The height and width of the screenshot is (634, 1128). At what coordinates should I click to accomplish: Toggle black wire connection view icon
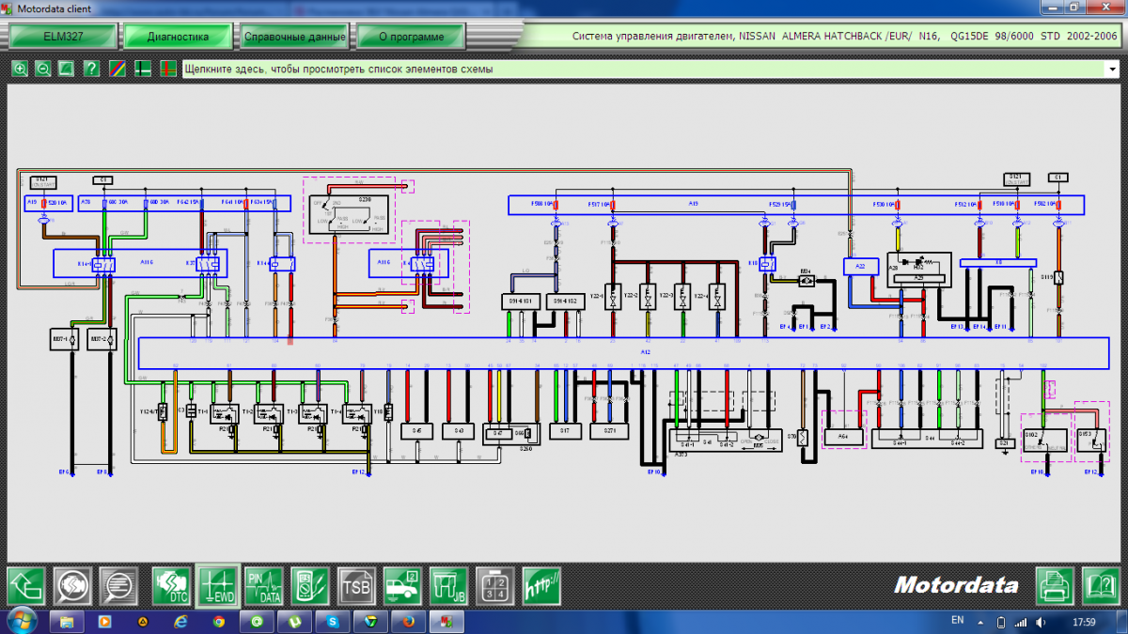pyautogui.click(x=143, y=69)
